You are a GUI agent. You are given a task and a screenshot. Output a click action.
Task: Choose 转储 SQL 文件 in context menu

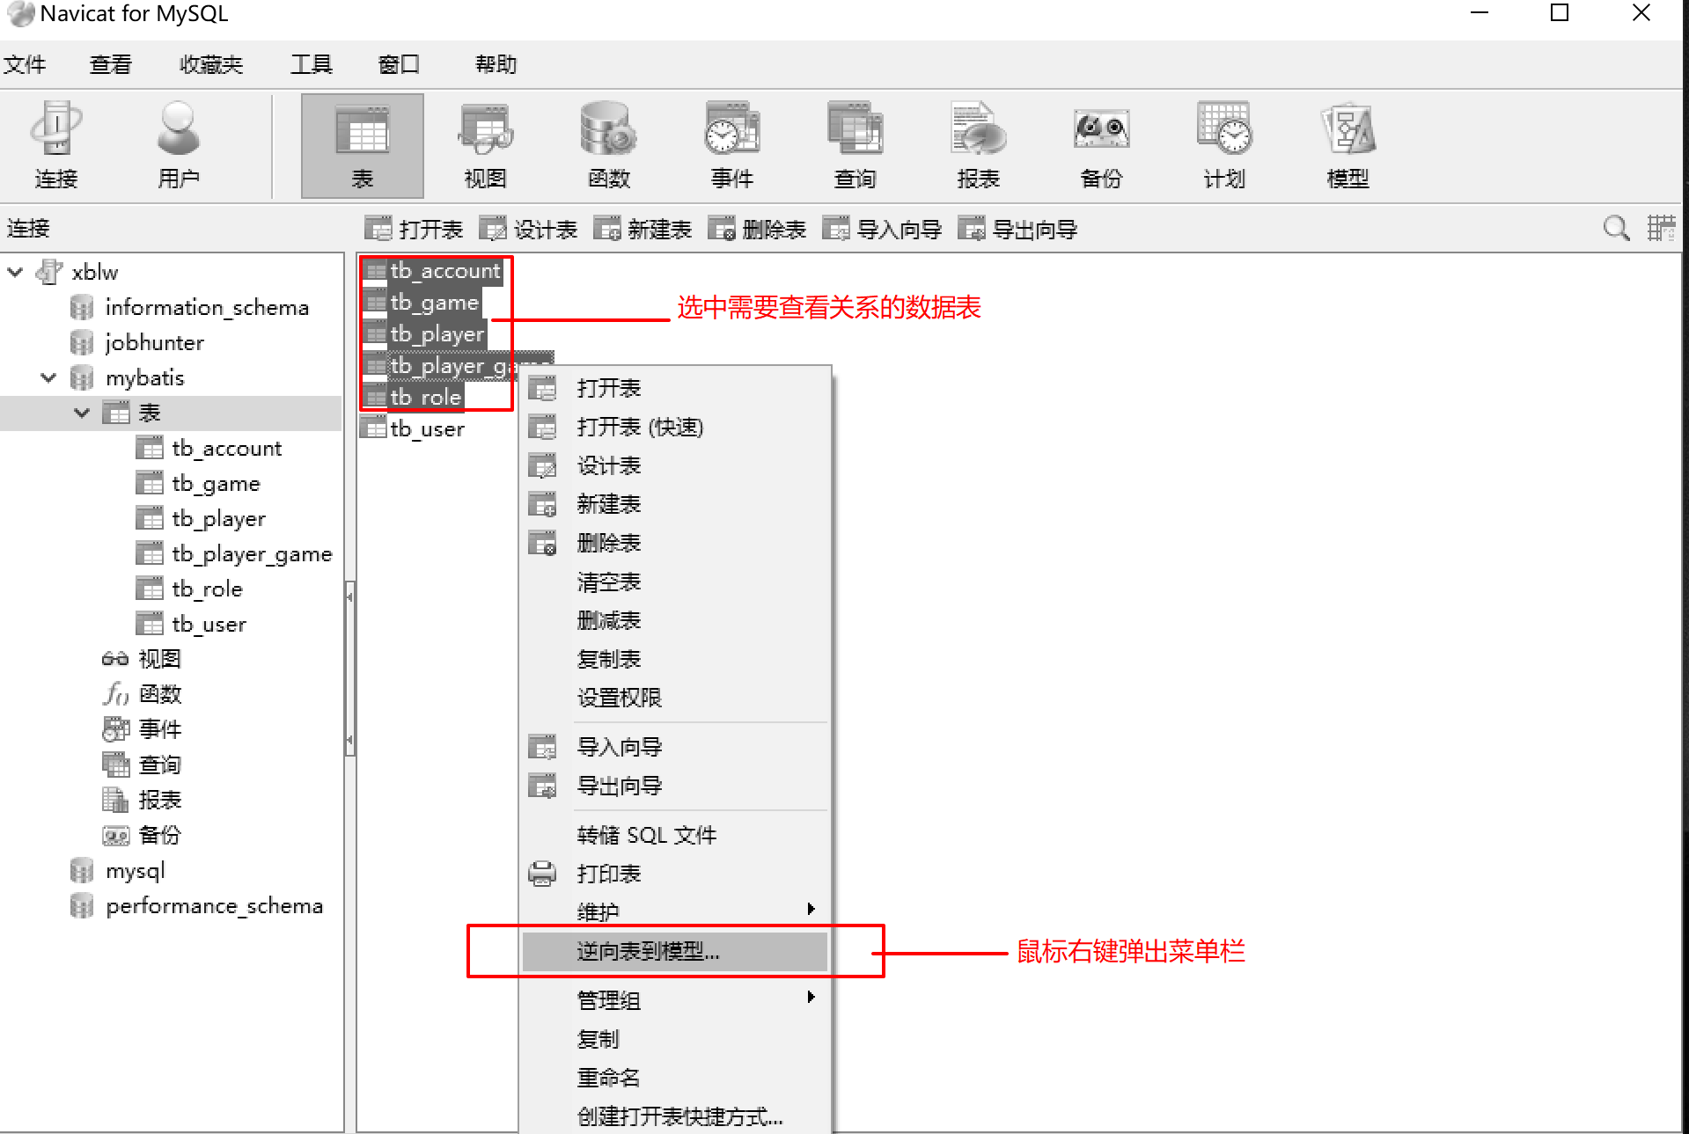[x=675, y=835]
